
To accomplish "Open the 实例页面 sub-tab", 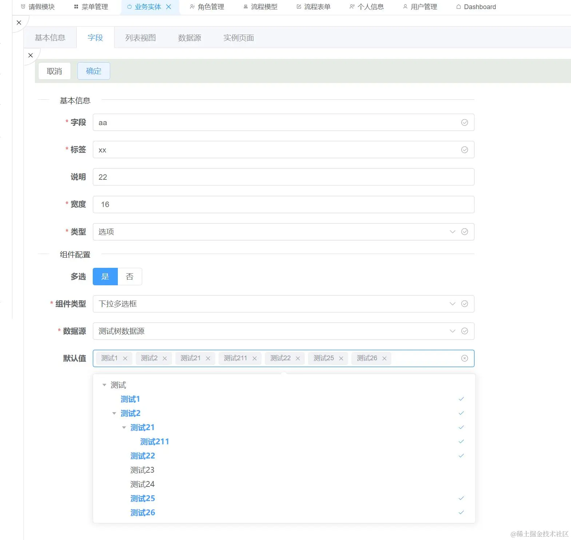I will (239, 37).
